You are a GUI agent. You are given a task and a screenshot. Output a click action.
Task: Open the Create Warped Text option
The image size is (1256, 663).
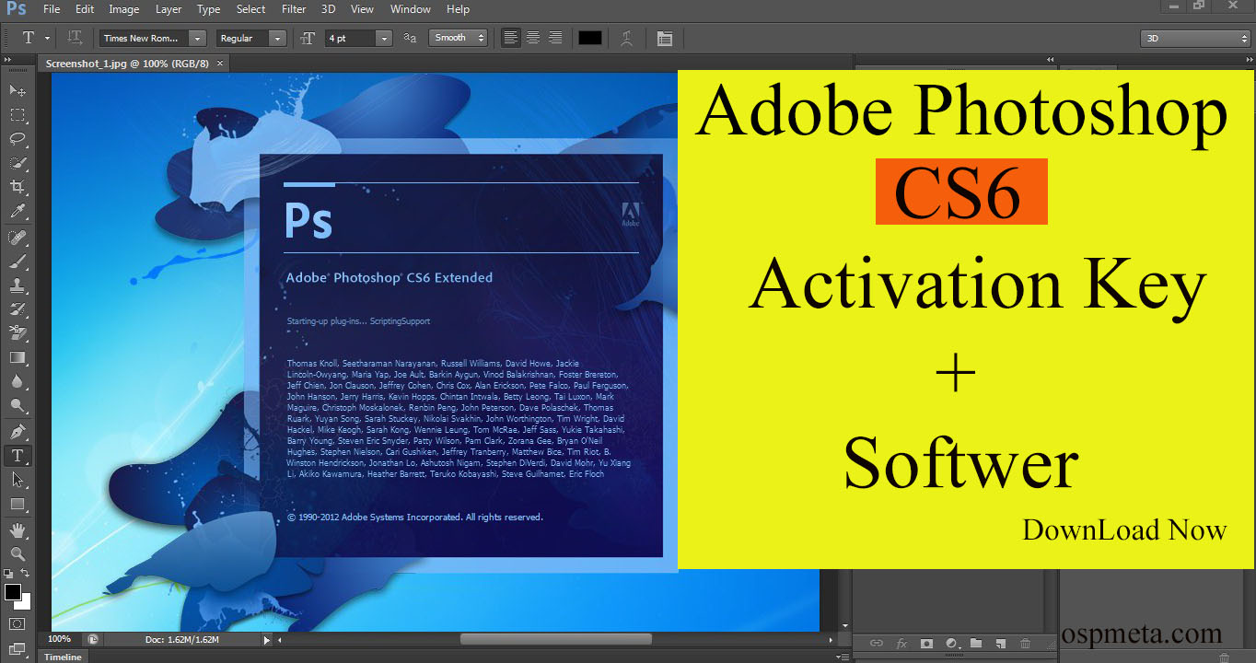[x=627, y=38]
